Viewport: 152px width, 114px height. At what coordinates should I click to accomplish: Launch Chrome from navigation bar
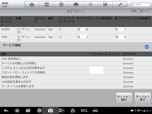39,111
